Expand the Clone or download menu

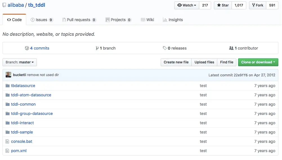pyautogui.click(x=258, y=62)
